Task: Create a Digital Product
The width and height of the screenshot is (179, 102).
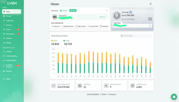Action: pyautogui.click(x=67, y=26)
